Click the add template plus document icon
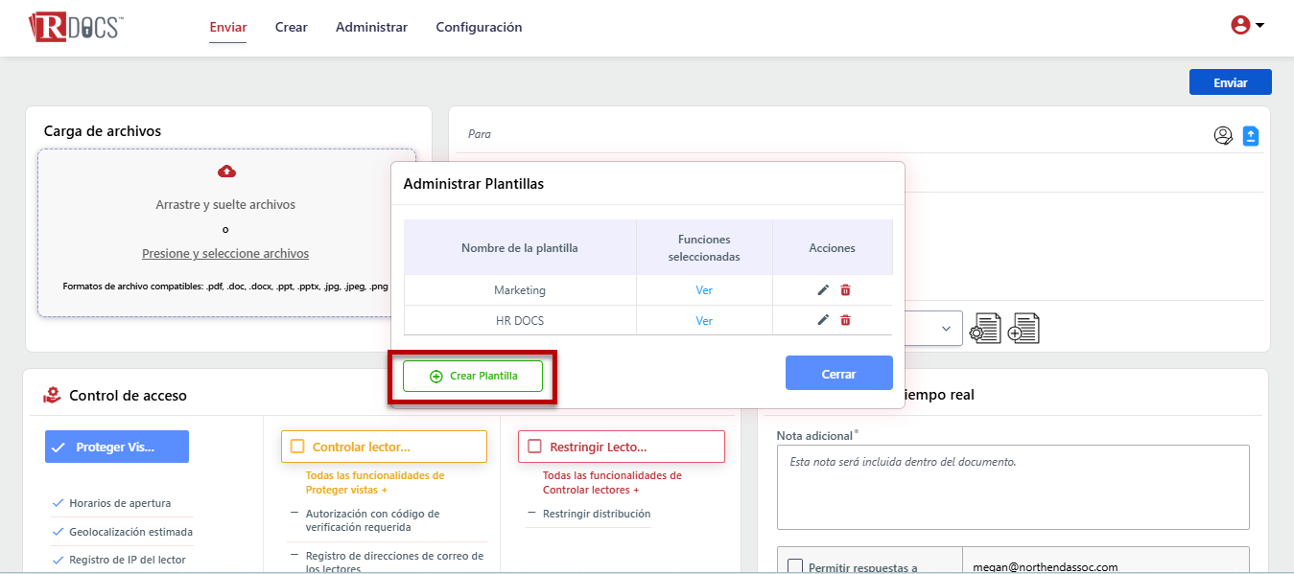 pos(1023,328)
